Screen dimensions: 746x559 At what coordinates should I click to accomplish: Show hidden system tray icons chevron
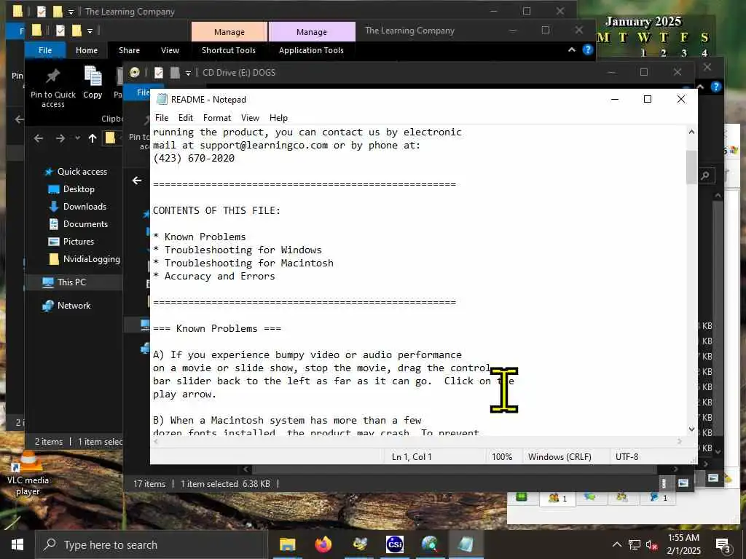616,544
